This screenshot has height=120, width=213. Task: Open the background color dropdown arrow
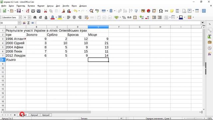(64, 17)
